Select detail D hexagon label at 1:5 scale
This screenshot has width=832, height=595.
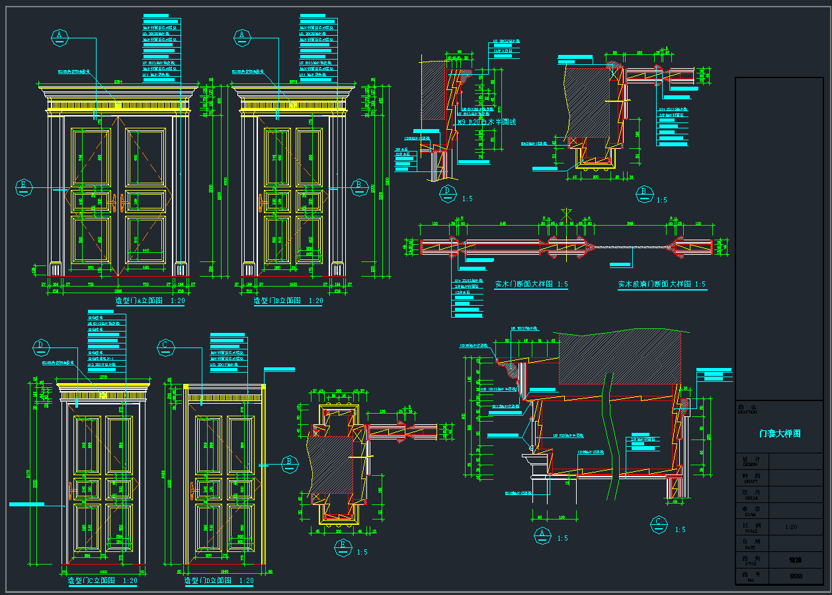[448, 193]
